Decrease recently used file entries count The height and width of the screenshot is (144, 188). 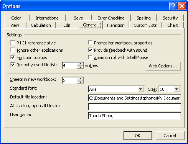coord(80,67)
